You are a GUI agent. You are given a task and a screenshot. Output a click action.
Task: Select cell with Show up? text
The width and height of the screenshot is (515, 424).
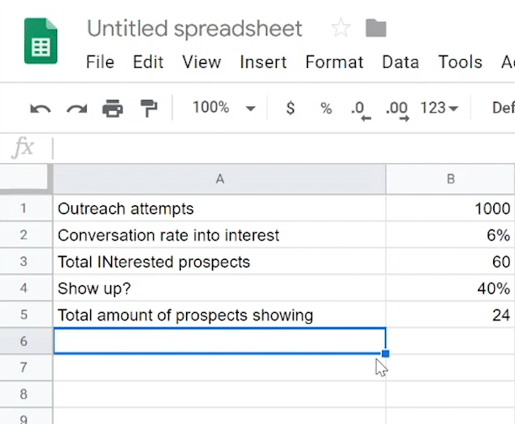click(220, 289)
